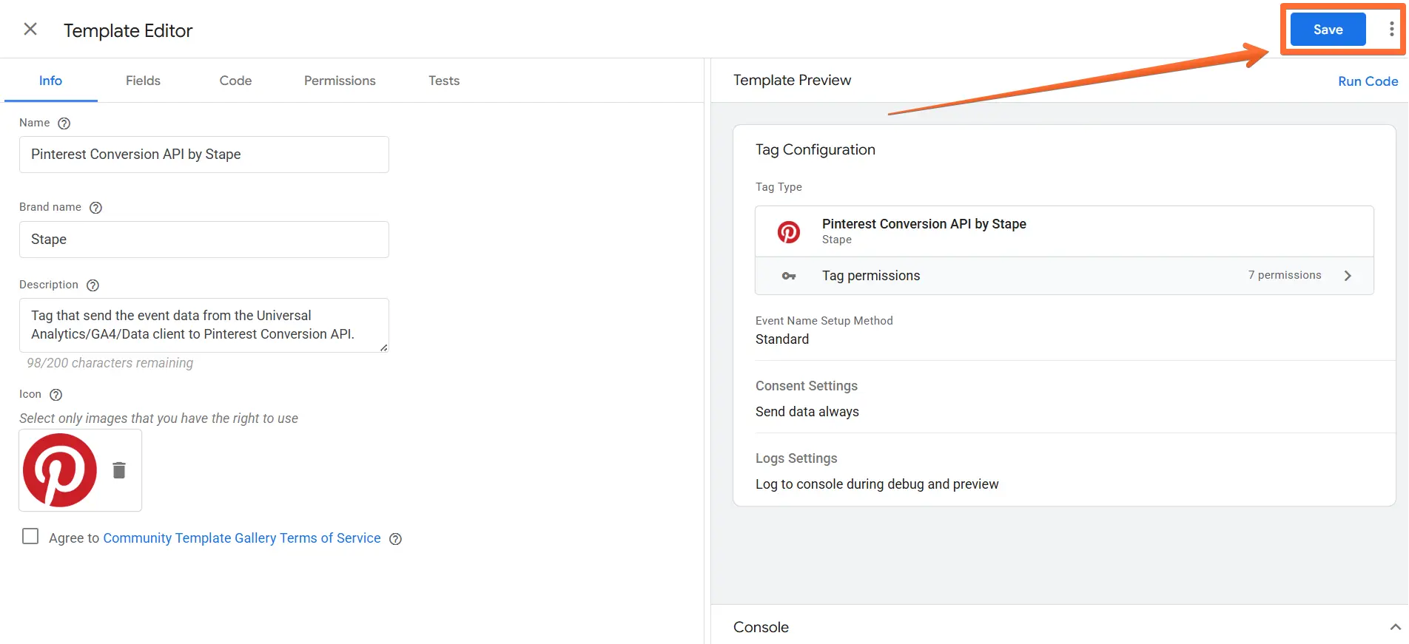Close the Template Editor with the X icon
The width and height of the screenshot is (1409, 644).
click(x=30, y=29)
